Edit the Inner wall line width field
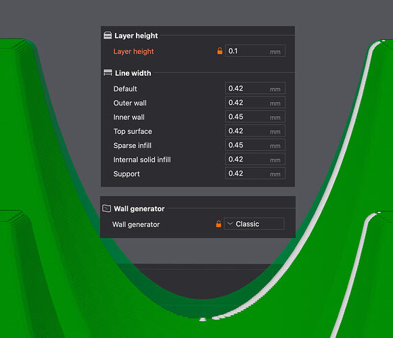Viewport: 393px width, 338px height. 255,117
